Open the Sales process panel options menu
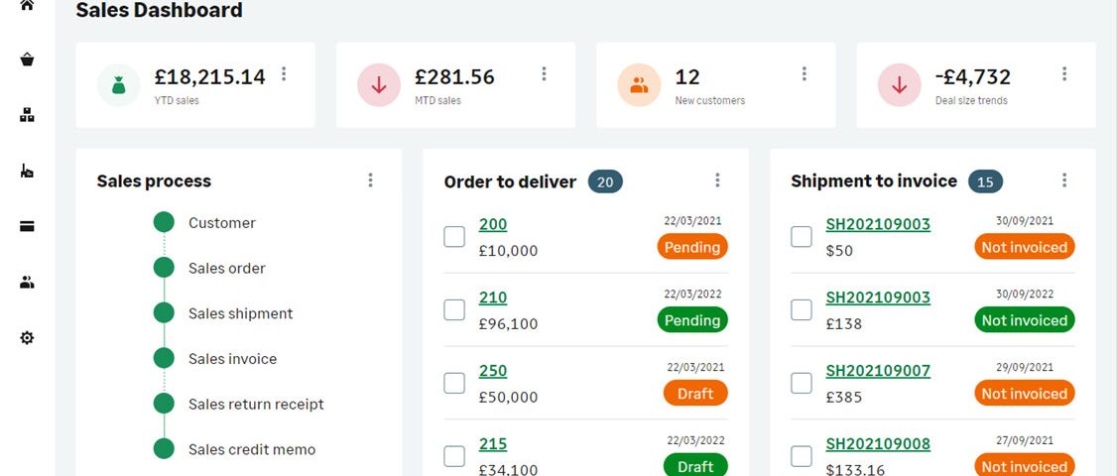This screenshot has height=476, width=1117. [x=370, y=180]
